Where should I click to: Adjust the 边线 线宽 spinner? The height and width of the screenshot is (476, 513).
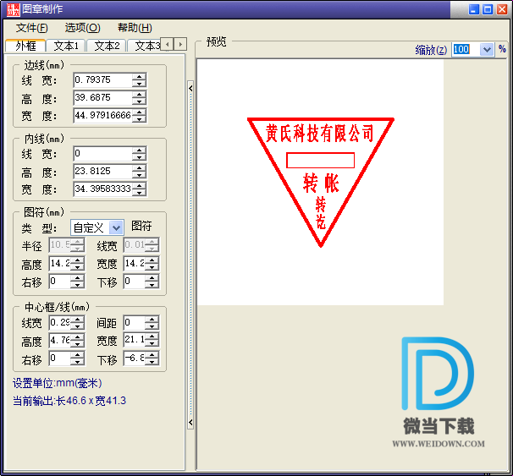point(139,80)
